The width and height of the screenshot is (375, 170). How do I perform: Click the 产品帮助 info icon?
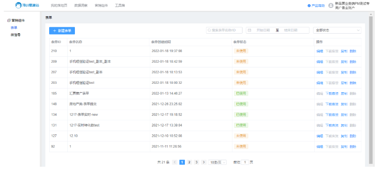pyautogui.click(x=309, y=6)
